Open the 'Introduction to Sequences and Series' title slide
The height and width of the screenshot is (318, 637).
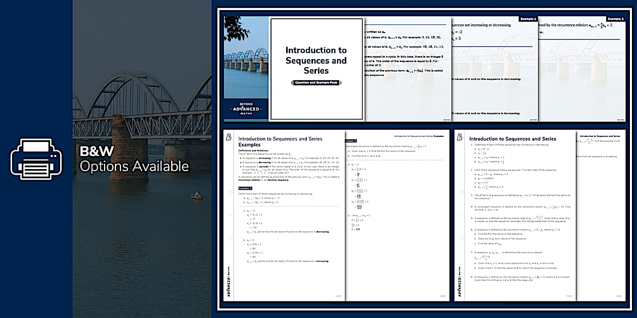click(x=316, y=69)
